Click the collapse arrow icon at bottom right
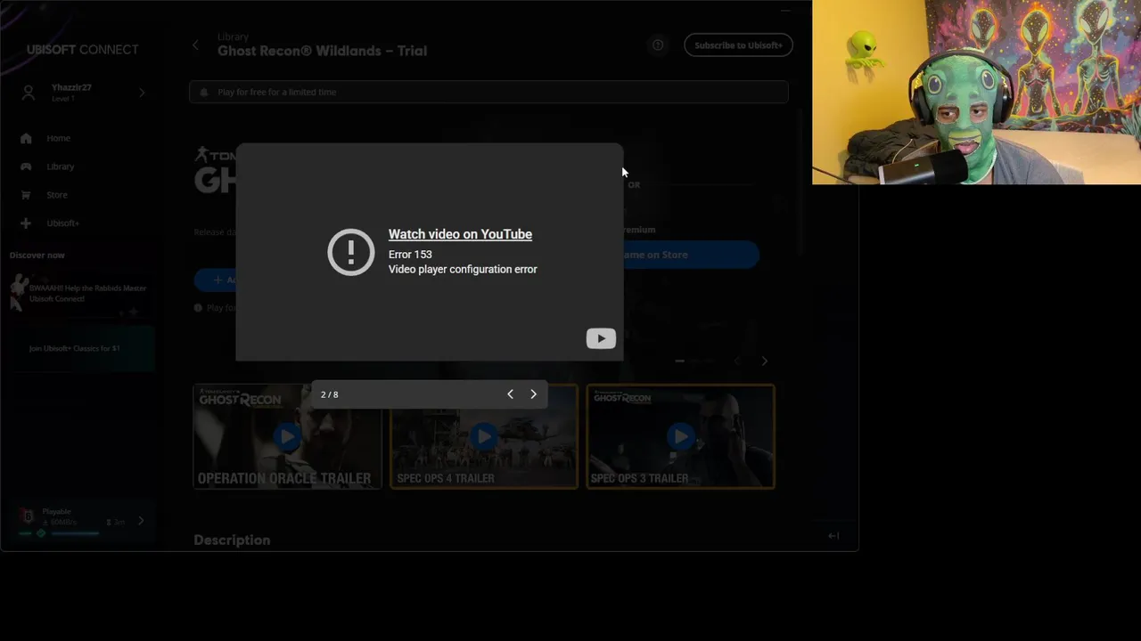The image size is (1141, 641). point(833,535)
